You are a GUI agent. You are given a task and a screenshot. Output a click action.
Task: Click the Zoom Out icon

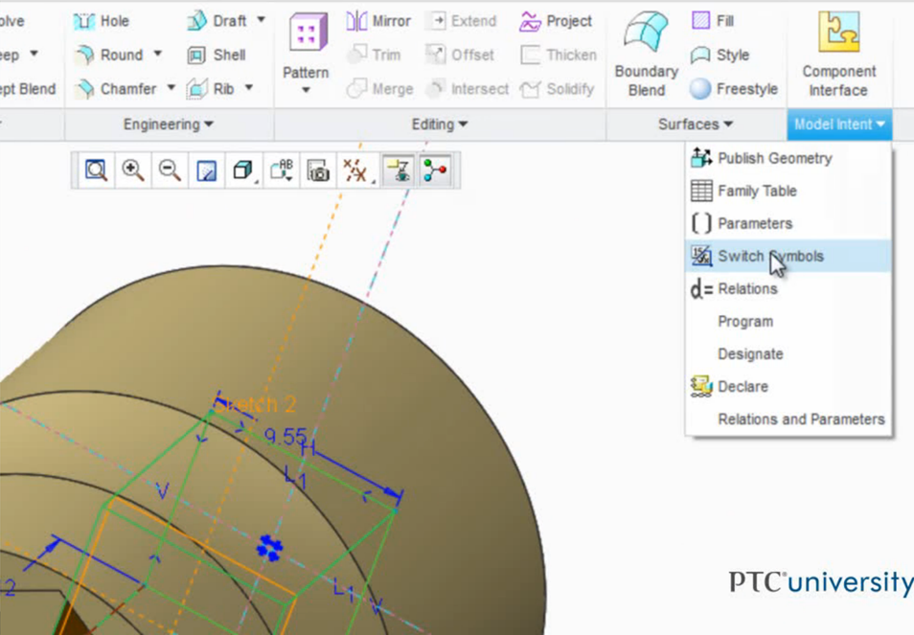click(169, 170)
